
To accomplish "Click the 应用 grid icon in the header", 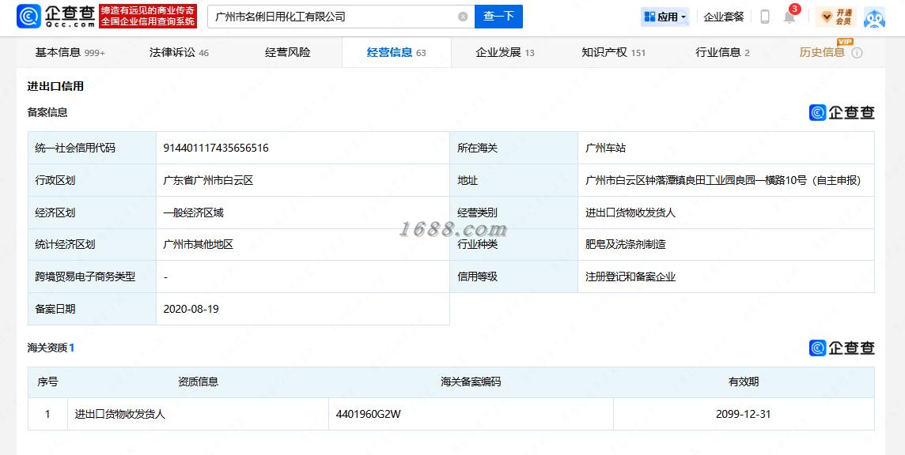I will click(650, 17).
